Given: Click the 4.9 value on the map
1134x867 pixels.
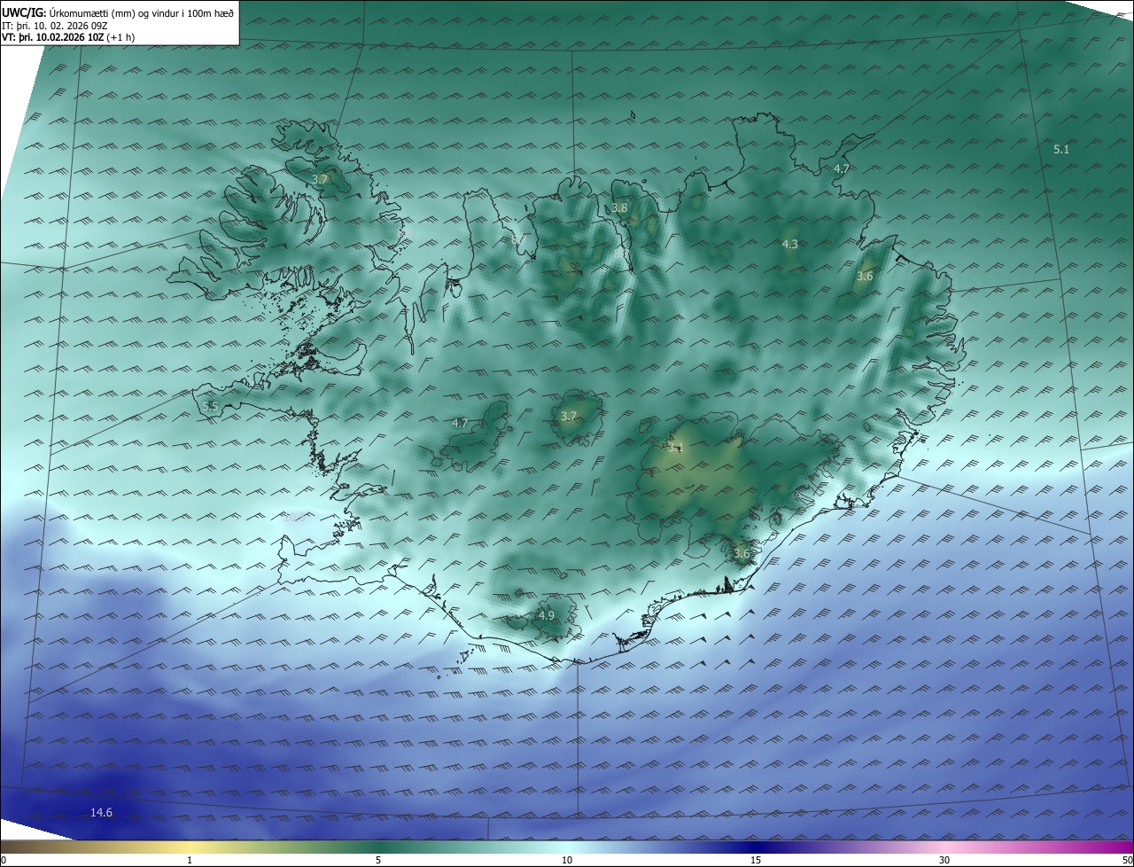Looking at the screenshot, I should click(547, 615).
